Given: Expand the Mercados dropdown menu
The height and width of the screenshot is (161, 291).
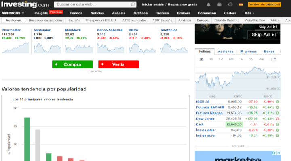Looking at the screenshot, I should [13, 13].
